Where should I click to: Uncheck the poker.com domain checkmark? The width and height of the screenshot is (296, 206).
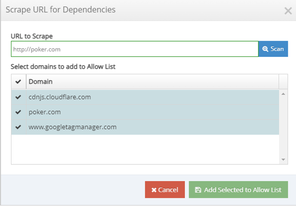coord(18,112)
